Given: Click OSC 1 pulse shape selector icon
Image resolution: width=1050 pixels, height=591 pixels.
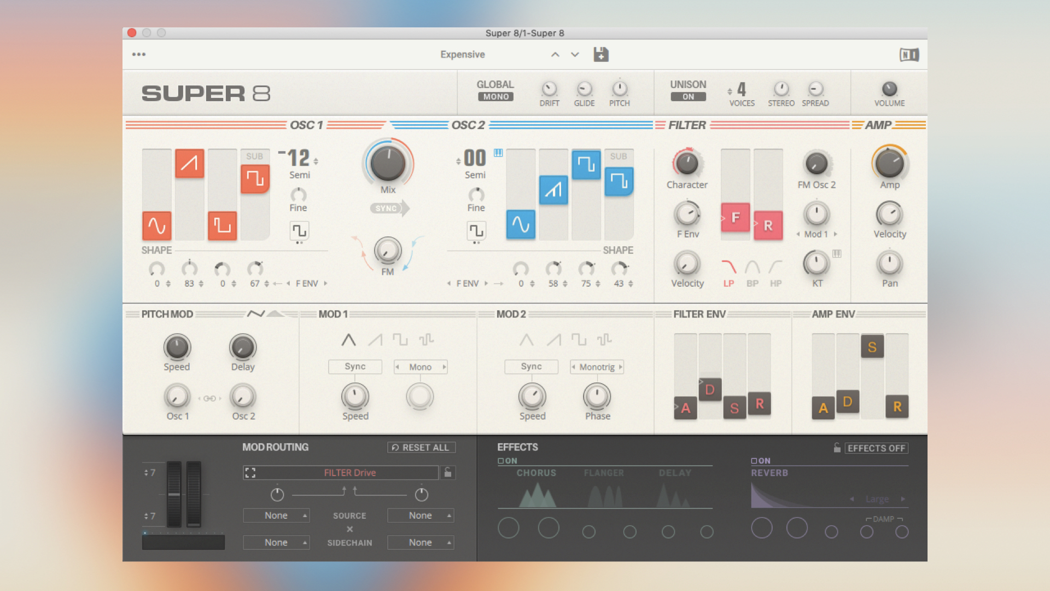Looking at the screenshot, I should 299,231.
